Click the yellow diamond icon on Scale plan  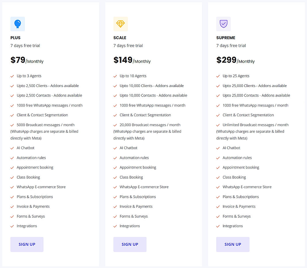(x=121, y=24)
